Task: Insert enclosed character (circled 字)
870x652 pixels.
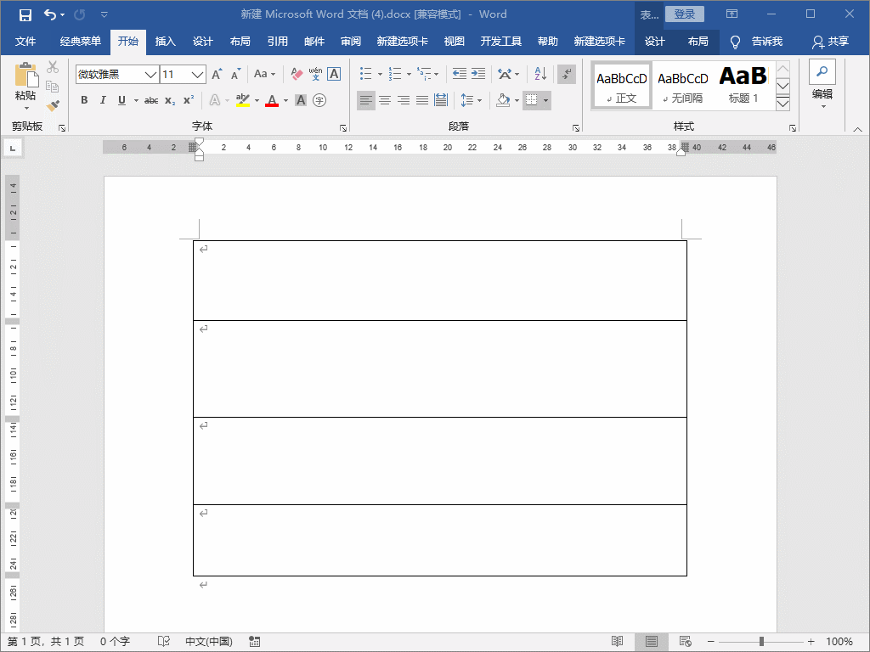Action: tap(319, 100)
